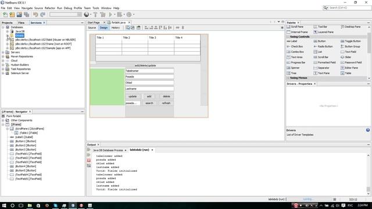Screen dimensions: 372x209
Task: Expand the Maven Repositories node
Action: pos(3,56)
